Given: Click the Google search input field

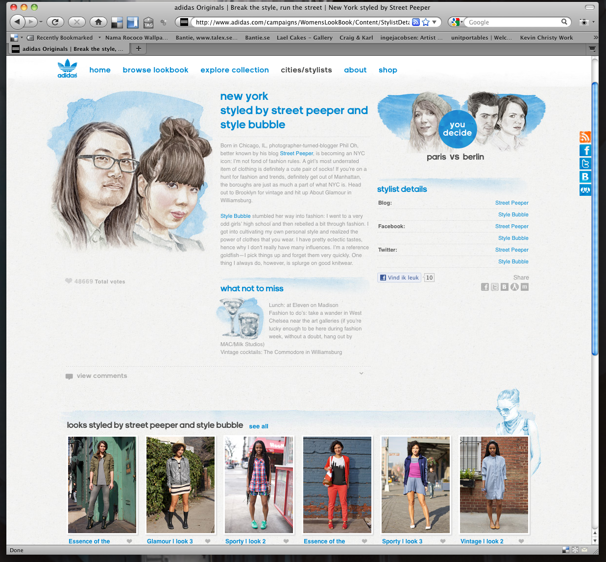Looking at the screenshot, I should pyautogui.click(x=513, y=22).
